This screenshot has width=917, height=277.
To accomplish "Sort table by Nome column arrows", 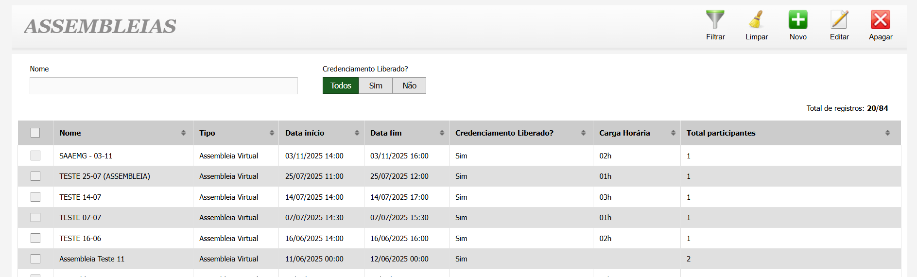I will (x=183, y=133).
